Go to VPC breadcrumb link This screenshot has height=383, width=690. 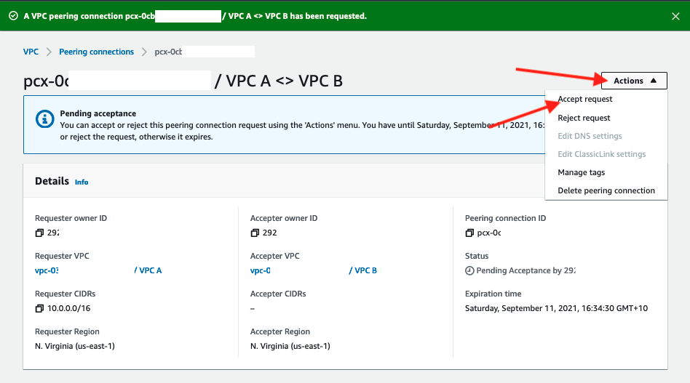[x=31, y=52]
